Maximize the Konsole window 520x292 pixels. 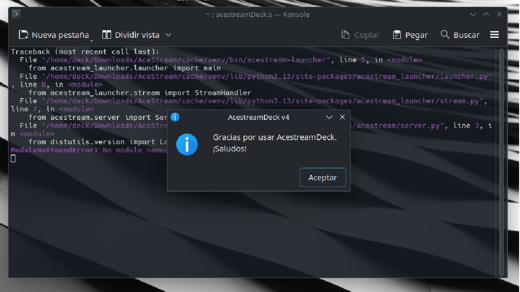tap(486, 14)
